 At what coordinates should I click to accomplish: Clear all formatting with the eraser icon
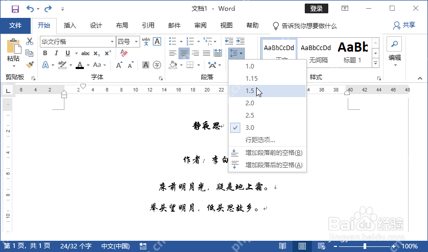pos(124,53)
